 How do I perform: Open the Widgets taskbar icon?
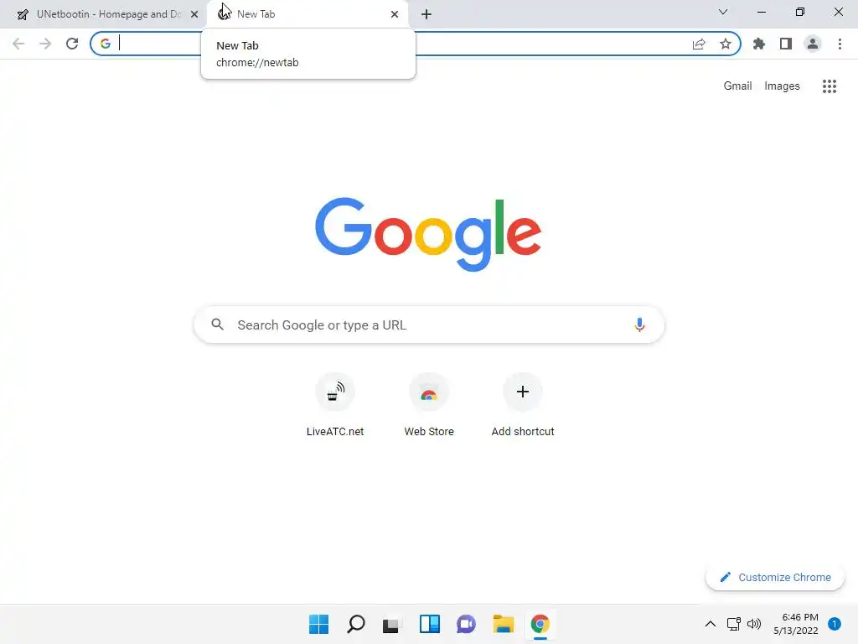430,624
